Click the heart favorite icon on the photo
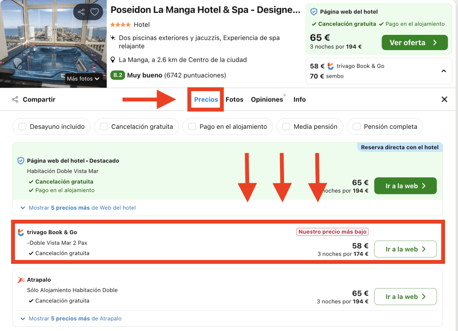Viewport: 458px width, 331px height. 94,12
